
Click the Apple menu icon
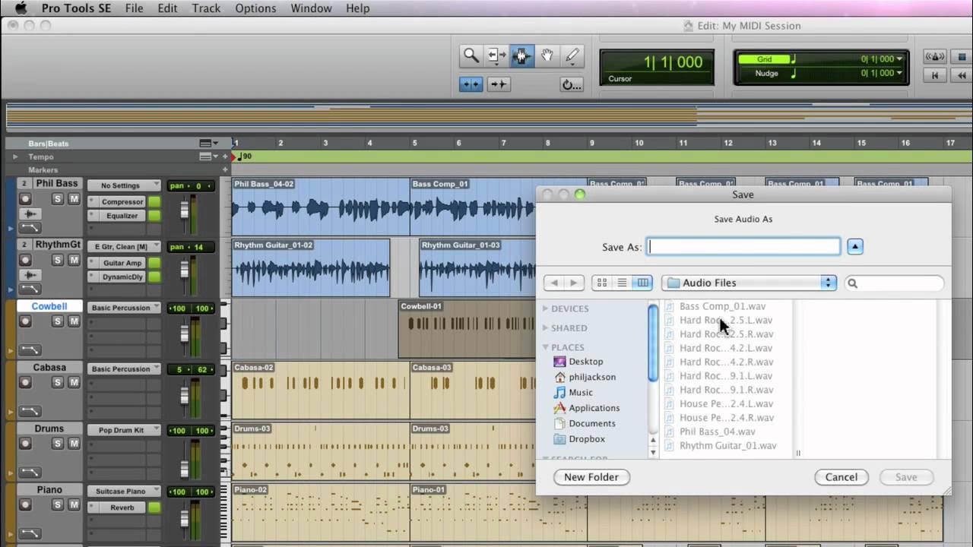pyautogui.click(x=21, y=8)
